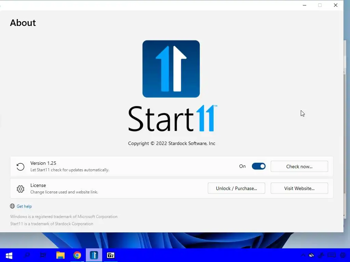The image size is (350, 262).
Task: Click 'Copyright © 2022 Stardock Software, Inc' text
Action: coord(172,143)
